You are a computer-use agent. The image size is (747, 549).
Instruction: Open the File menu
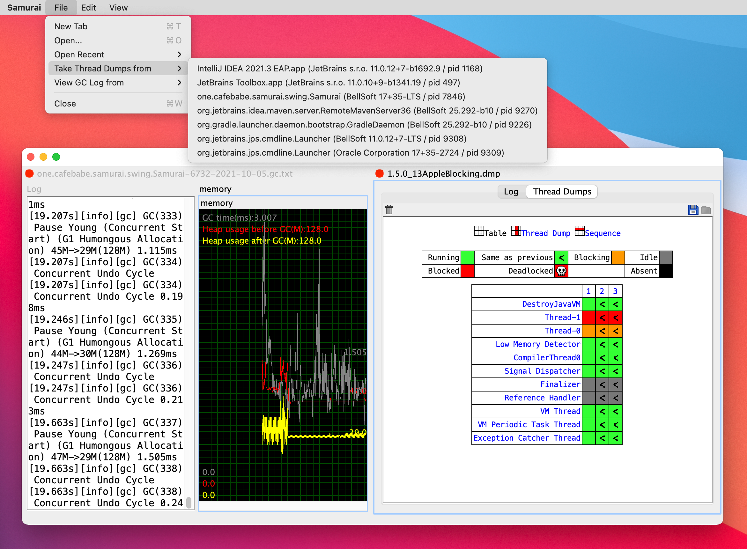[x=61, y=7]
